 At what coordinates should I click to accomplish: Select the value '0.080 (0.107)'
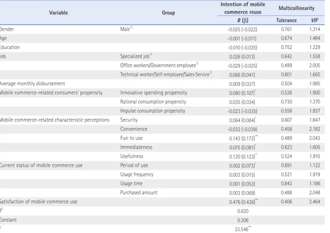(242, 93)
